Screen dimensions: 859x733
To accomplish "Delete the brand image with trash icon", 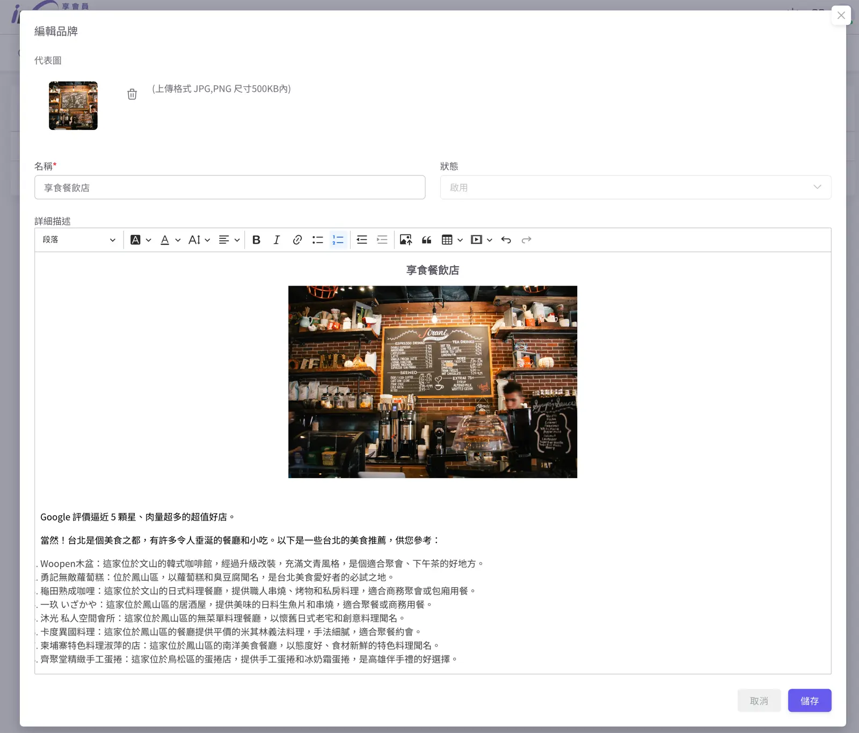I will (132, 94).
